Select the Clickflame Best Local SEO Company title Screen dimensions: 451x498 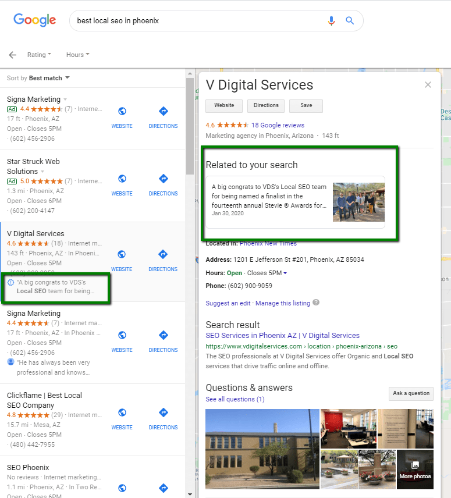44,400
